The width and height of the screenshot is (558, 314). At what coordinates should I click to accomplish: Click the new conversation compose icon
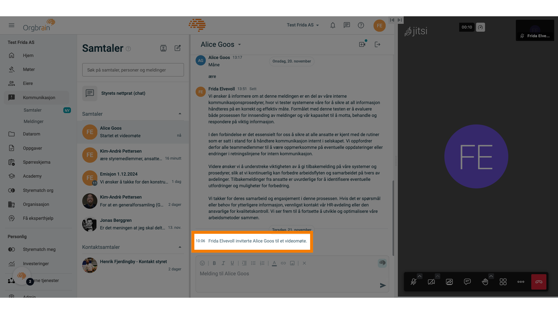tap(178, 48)
